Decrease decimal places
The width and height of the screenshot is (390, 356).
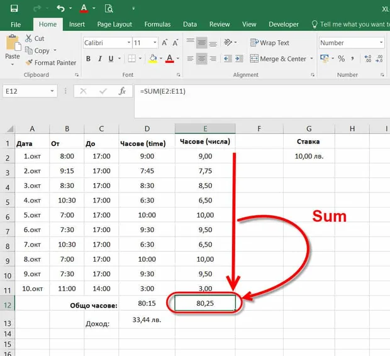point(379,58)
